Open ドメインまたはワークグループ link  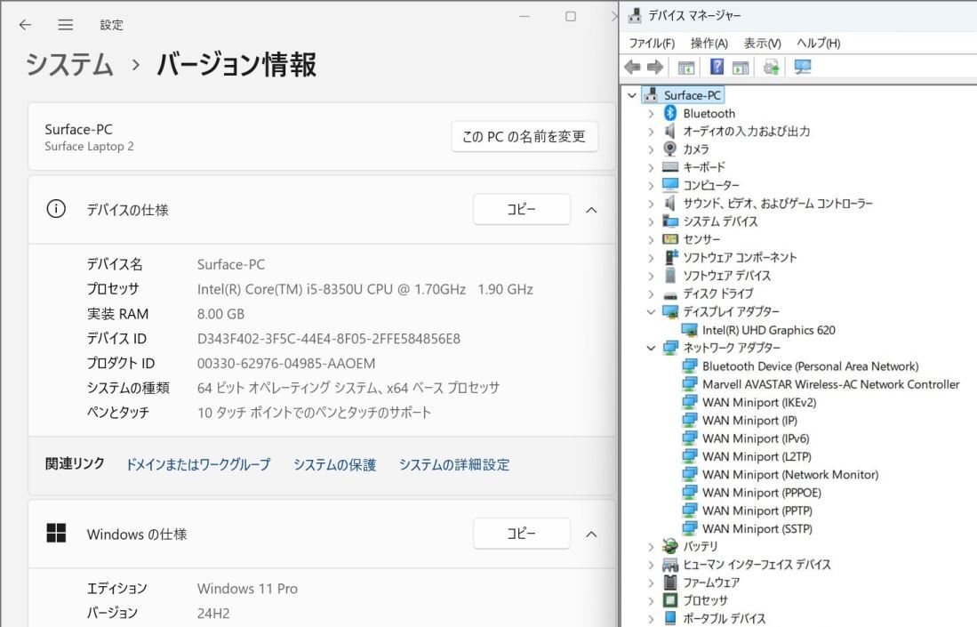coord(198,464)
